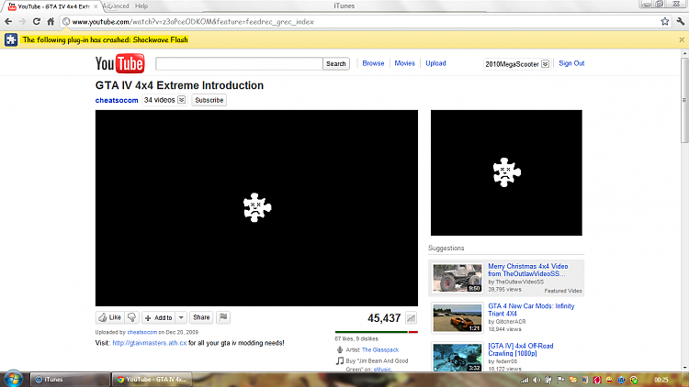Dislike the video with thumbs-down
Image resolution: width=689 pixels, height=387 pixels.
(131, 317)
